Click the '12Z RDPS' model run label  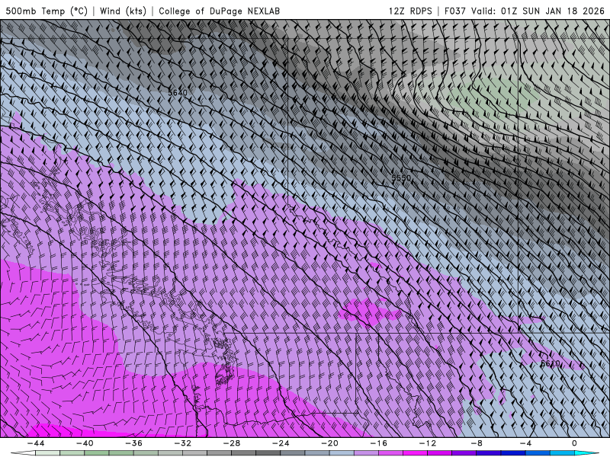click(410, 11)
